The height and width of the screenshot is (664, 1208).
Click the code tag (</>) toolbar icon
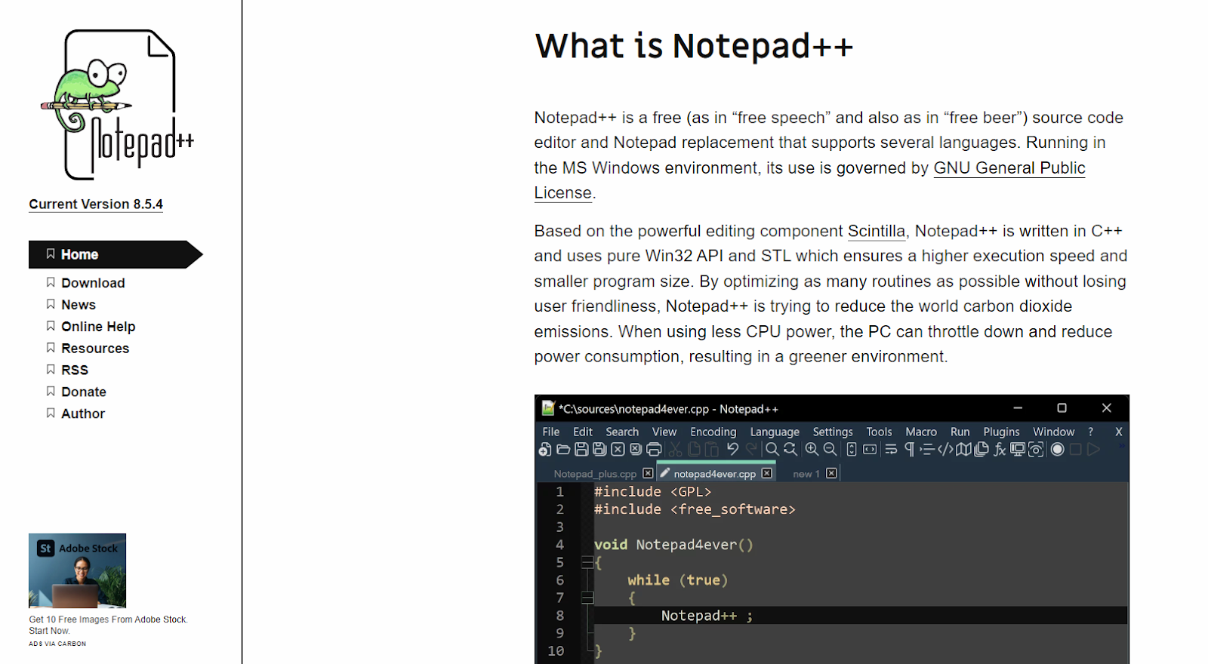[945, 449]
